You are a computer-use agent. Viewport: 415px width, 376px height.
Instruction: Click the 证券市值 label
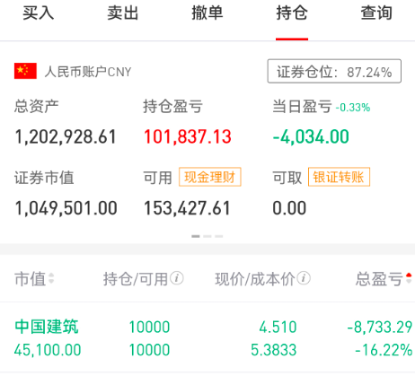[44, 178]
